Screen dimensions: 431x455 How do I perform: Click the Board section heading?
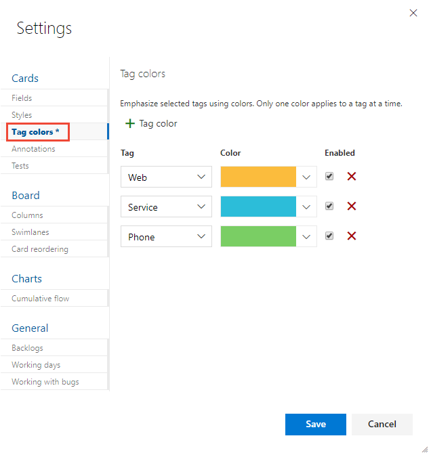(x=26, y=196)
